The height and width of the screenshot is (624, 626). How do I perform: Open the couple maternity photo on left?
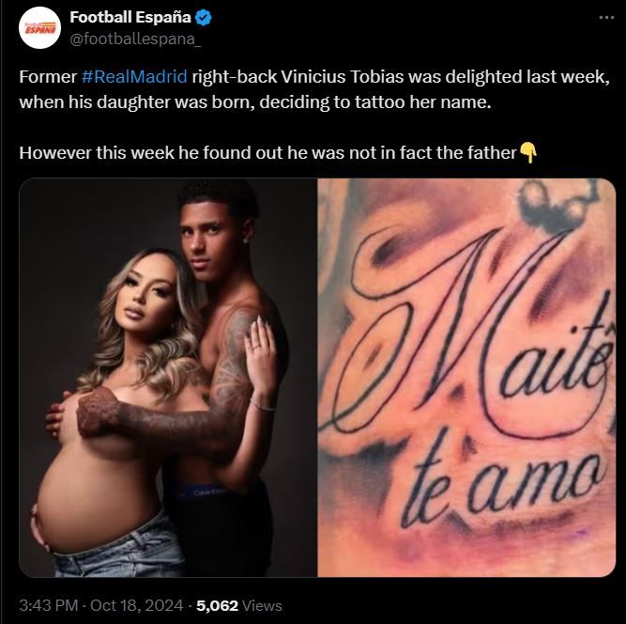(x=168, y=378)
